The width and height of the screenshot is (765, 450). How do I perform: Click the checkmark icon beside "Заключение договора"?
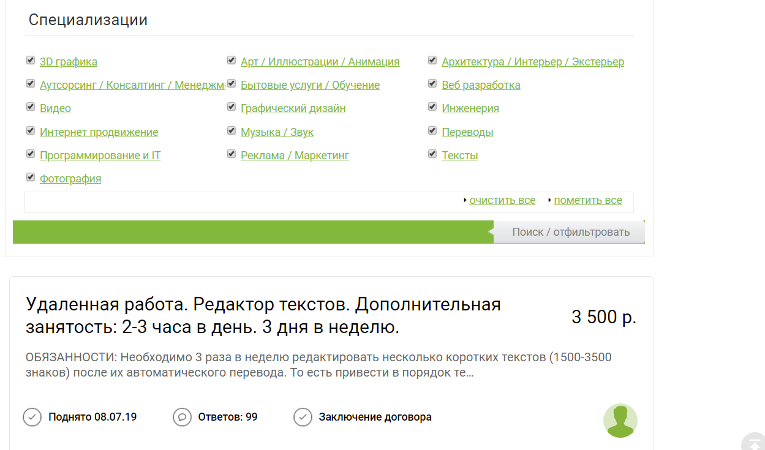[x=302, y=417]
